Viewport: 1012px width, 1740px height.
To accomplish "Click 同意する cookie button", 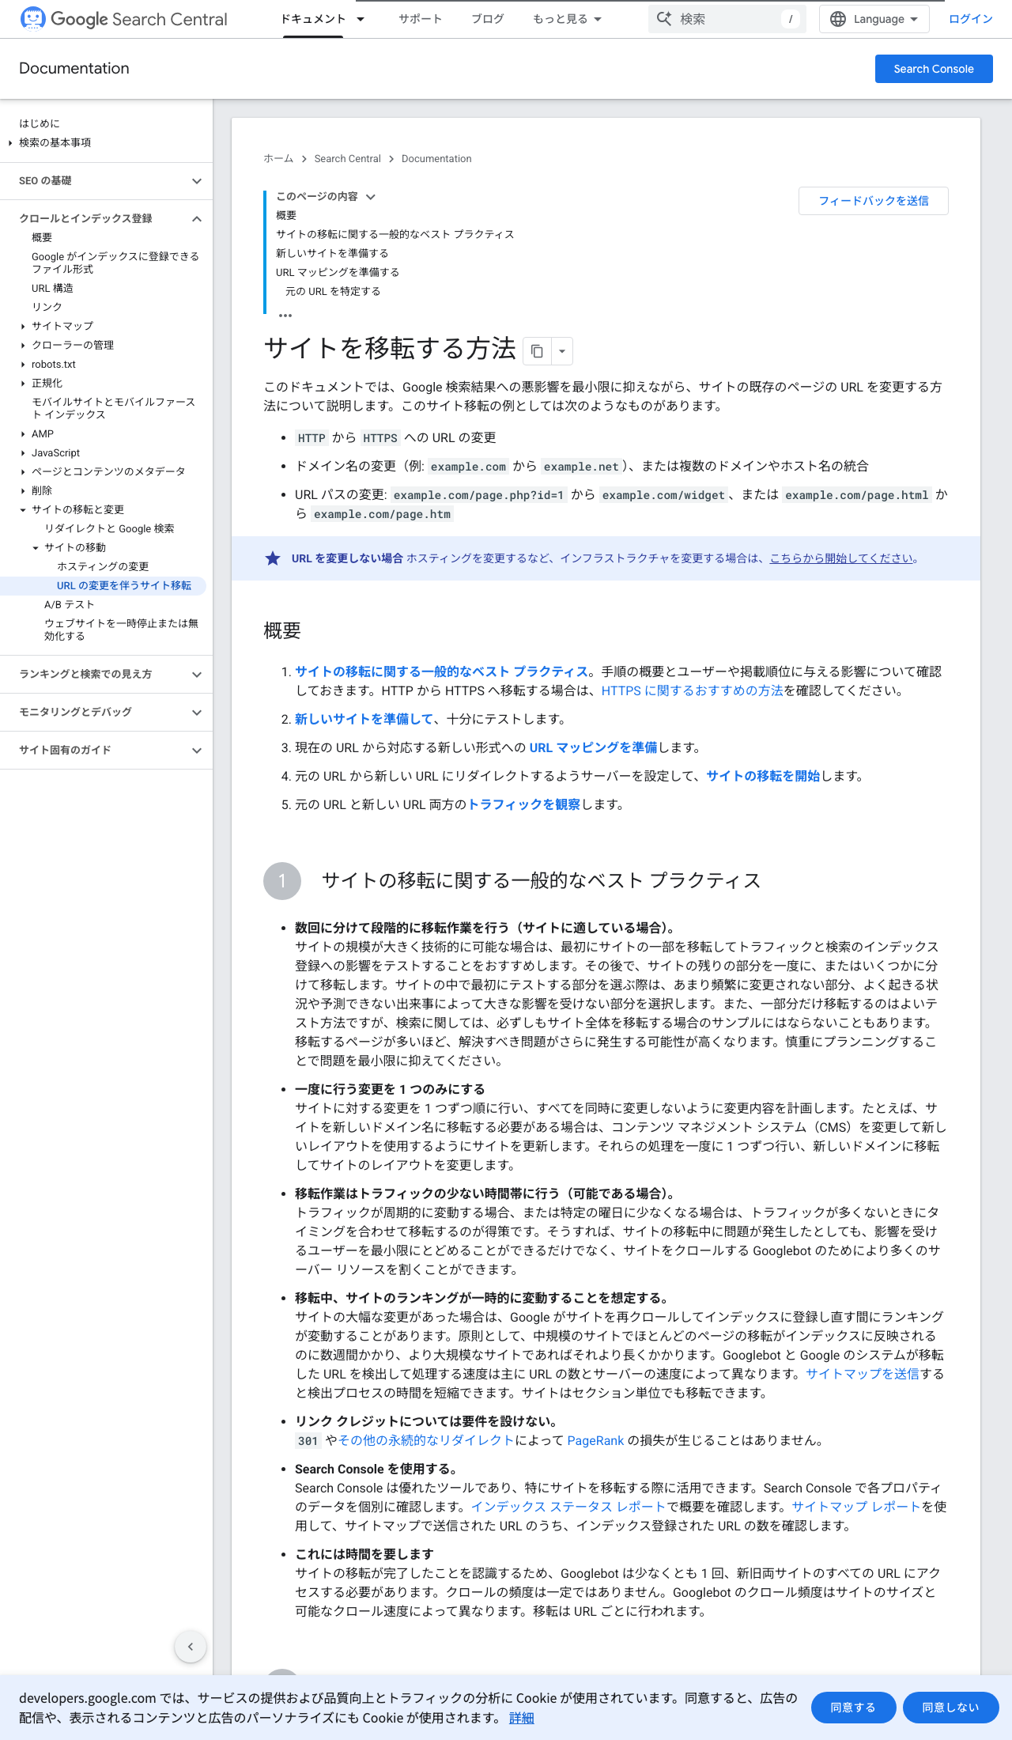I will pos(854,1708).
